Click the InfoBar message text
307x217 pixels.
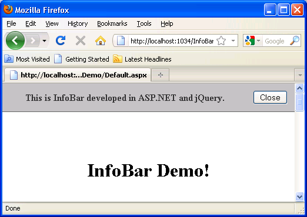click(125, 98)
